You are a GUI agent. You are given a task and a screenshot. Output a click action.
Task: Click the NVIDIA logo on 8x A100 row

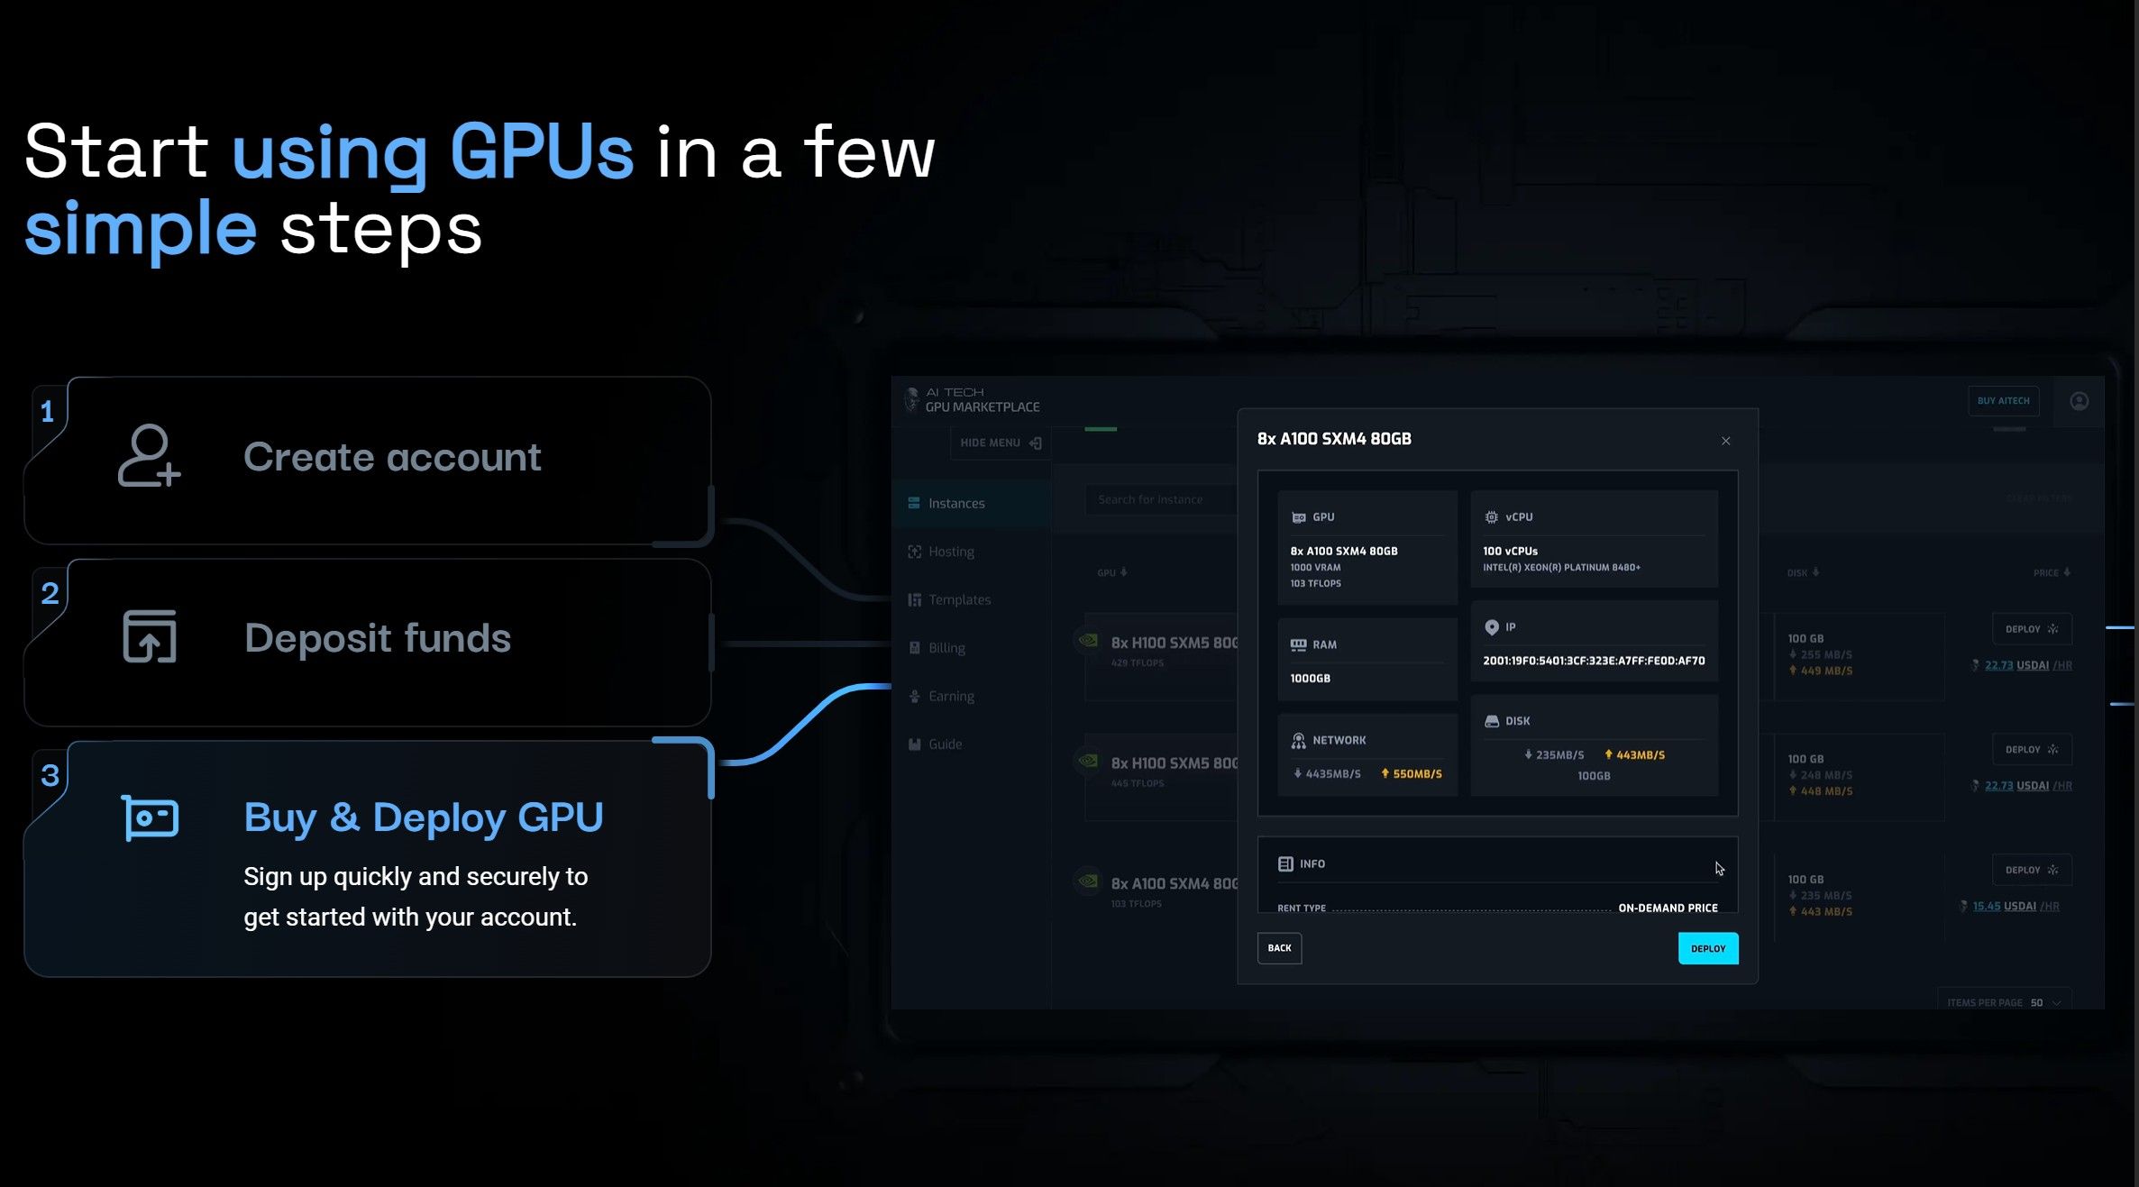tap(1088, 881)
